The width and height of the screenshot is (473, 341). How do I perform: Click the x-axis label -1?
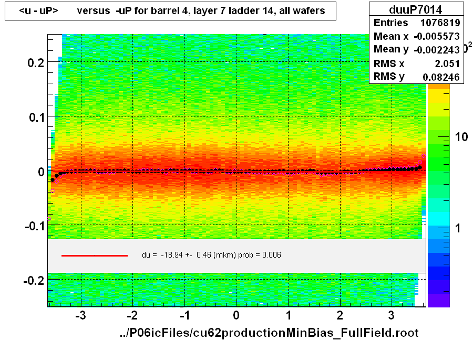pyautogui.click(x=184, y=315)
